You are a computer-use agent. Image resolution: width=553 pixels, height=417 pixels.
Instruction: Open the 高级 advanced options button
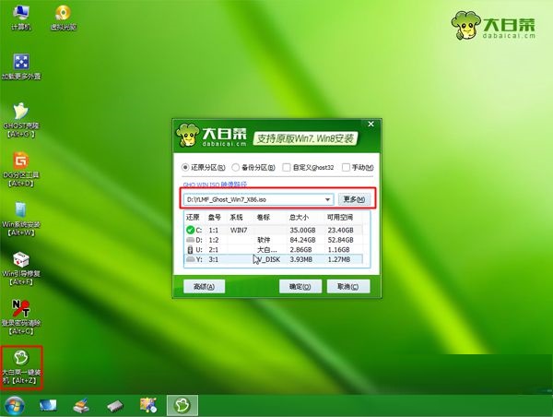coord(204,286)
